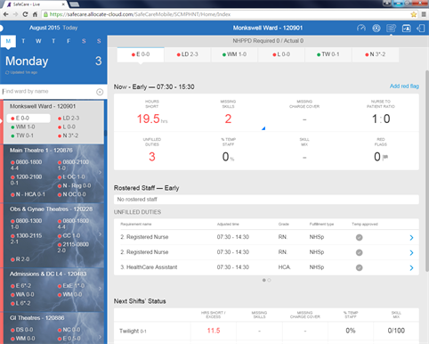This screenshot has width=429, height=344.
Task: Click the Today link beside August 2015
Action: (x=70, y=28)
